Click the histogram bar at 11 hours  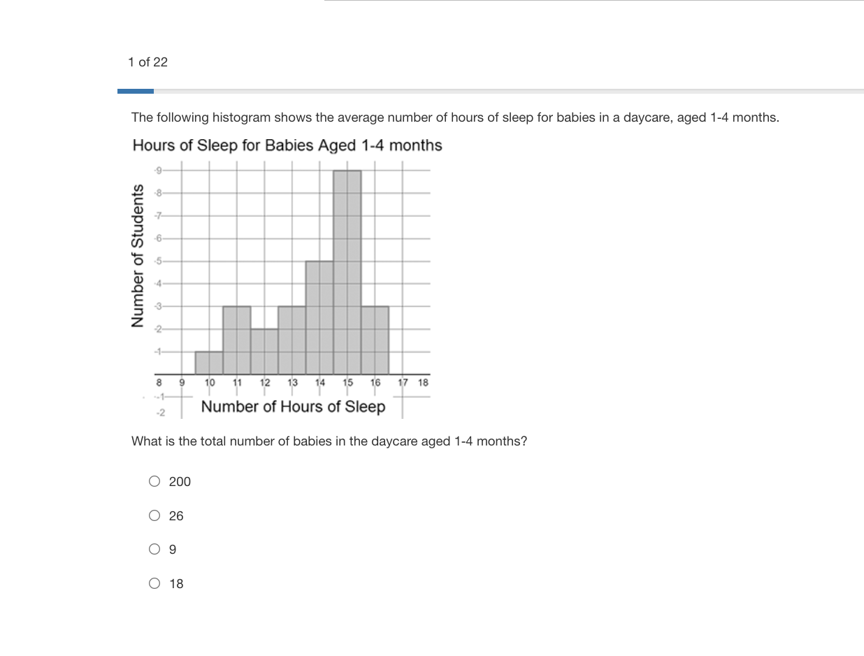coord(237,341)
